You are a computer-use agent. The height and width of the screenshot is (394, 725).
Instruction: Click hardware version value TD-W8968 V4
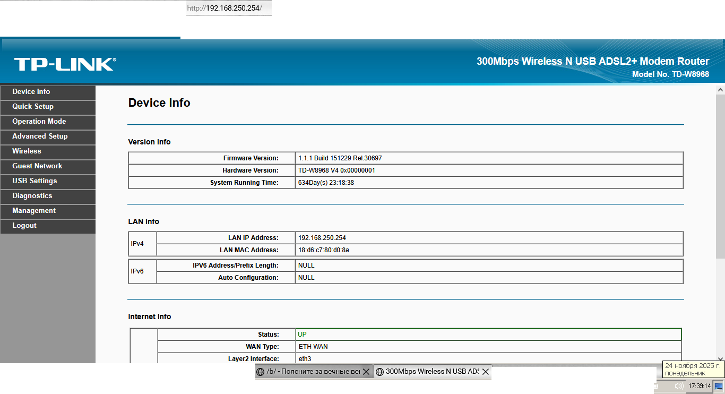point(337,170)
